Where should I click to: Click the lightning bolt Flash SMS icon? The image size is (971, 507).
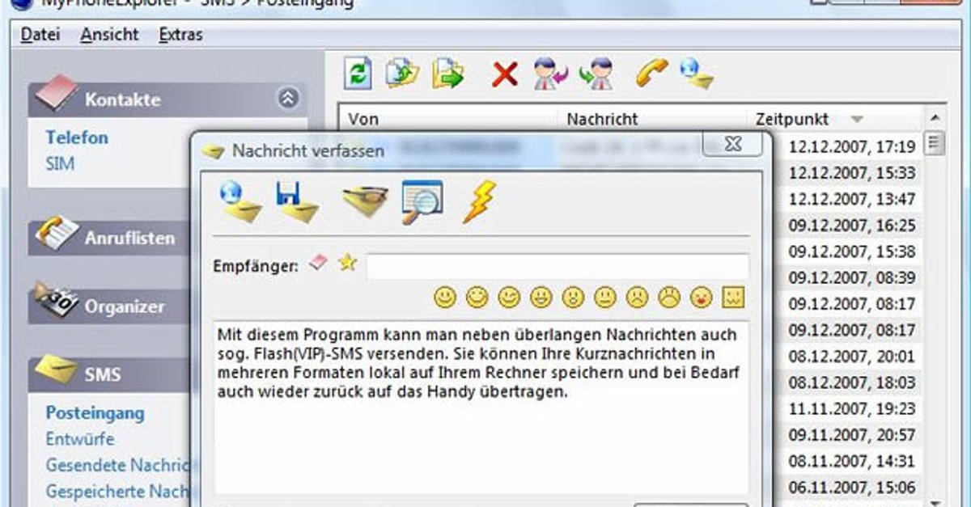[x=478, y=201]
